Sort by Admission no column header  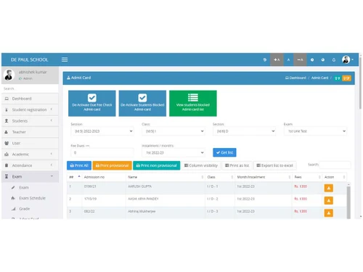[104, 177]
